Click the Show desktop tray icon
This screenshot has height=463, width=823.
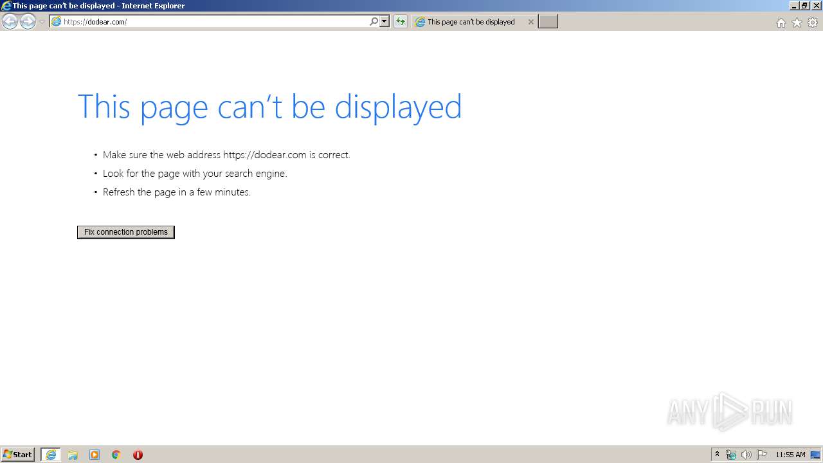[x=816, y=455]
